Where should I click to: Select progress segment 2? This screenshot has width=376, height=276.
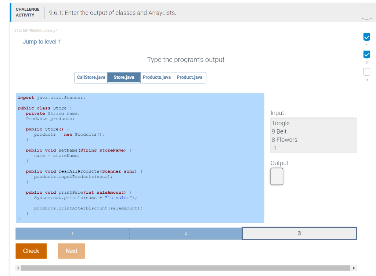pos(185,233)
